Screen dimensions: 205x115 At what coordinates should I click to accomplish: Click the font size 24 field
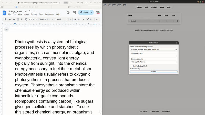(x=75, y=19)
